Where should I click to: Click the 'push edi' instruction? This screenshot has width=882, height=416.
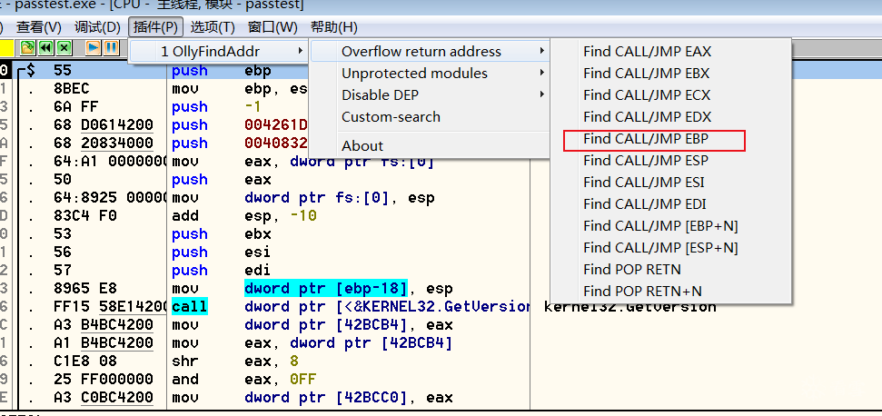pyautogui.click(x=222, y=271)
